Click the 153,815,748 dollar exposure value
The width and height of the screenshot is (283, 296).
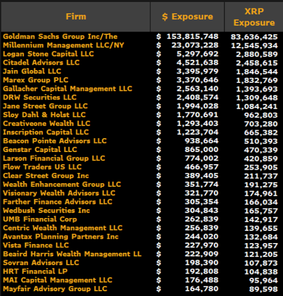click(x=192, y=37)
